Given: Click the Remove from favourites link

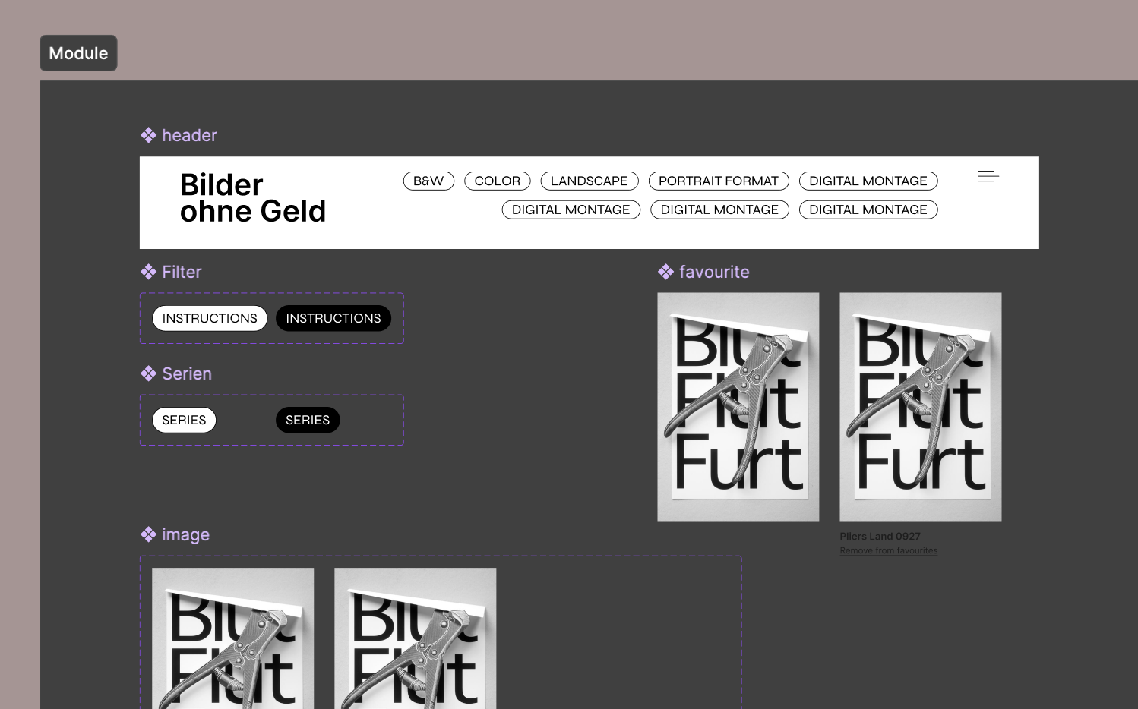Looking at the screenshot, I should [x=889, y=550].
